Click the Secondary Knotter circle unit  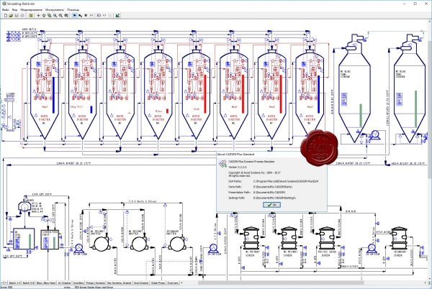click(x=177, y=244)
